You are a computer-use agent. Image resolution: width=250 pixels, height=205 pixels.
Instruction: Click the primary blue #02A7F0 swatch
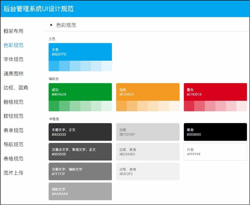pos(80,52)
